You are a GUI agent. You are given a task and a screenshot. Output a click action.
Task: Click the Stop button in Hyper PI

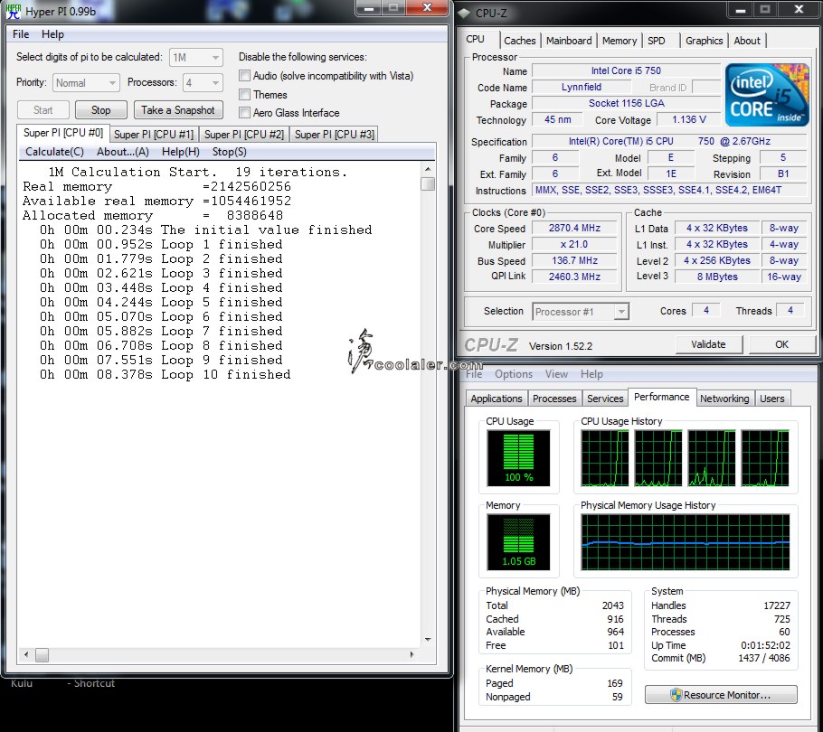(100, 110)
